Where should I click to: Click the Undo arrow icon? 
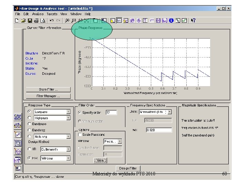tap(52, 20)
